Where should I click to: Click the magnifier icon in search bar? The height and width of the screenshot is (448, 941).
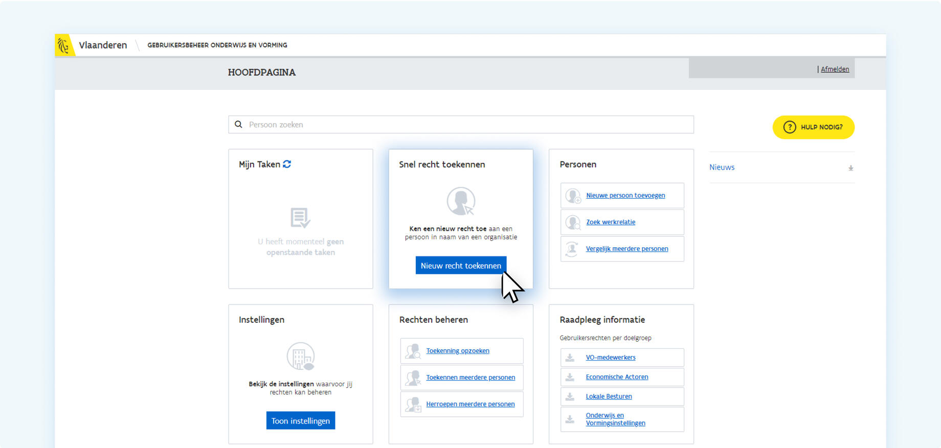click(x=238, y=125)
